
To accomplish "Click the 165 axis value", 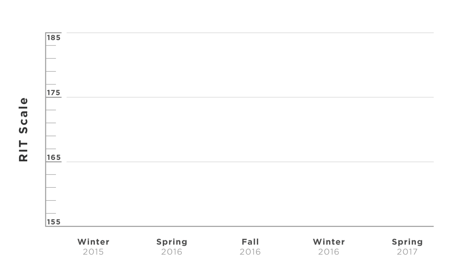I will (x=53, y=157).
